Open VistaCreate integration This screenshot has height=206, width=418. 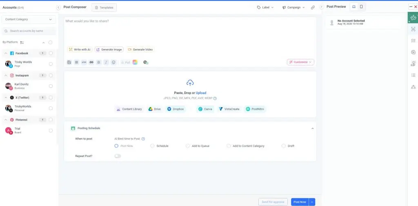point(229,109)
